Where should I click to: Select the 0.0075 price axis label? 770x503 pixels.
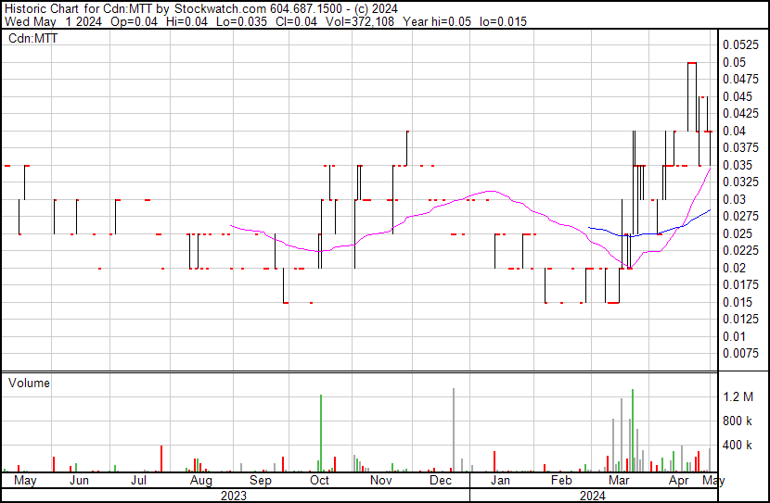tap(741, 354)
